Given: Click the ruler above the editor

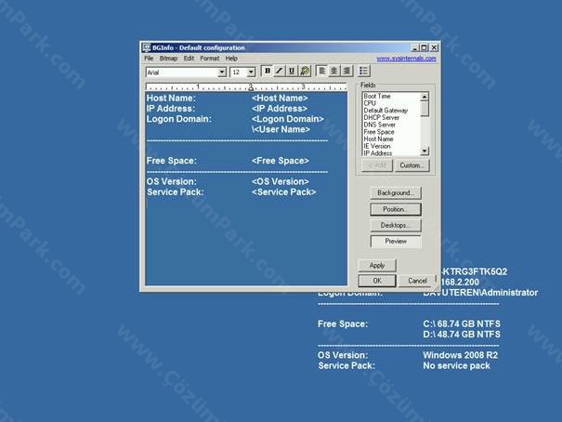Looking at the screenshot, I should click(246, 86).
